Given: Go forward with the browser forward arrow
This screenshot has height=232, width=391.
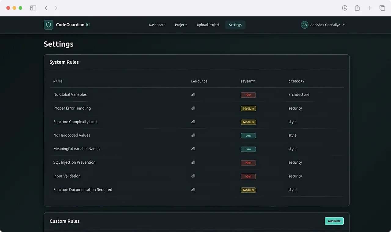Looking at the screenshot, I should click(x=56, y=8).
